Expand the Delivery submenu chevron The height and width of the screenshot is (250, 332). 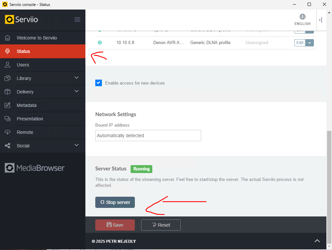pos(76,91)
